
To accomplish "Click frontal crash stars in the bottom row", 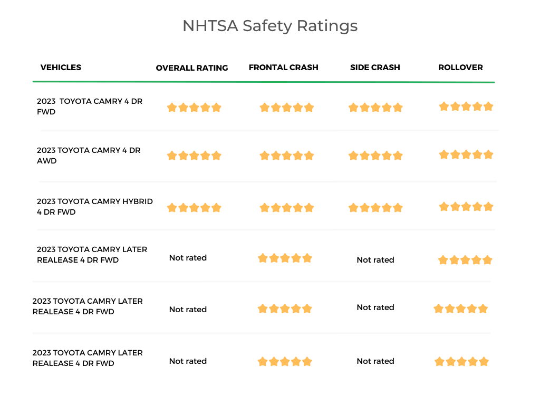I will [x=285, y=362].
